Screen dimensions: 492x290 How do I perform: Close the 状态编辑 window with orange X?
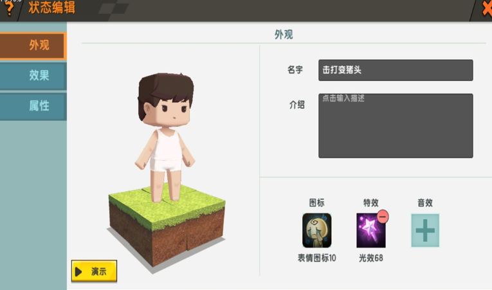[486, 8]
